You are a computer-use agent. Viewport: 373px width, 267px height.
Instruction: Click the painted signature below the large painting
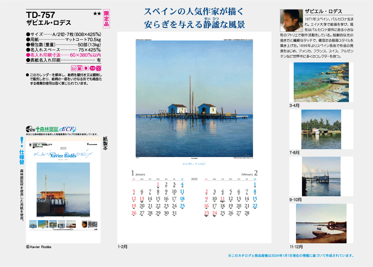click(194, 163)
